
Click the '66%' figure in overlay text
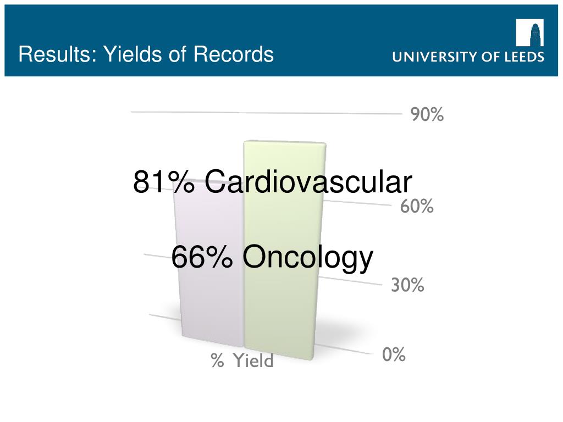tap(202, 257)
